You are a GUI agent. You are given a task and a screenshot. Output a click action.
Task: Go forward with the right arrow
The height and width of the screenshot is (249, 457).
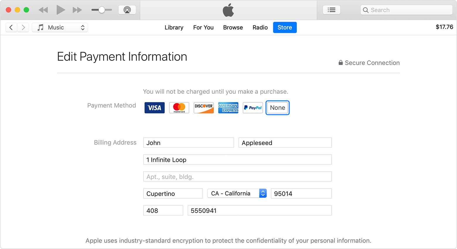coord(23,28)
